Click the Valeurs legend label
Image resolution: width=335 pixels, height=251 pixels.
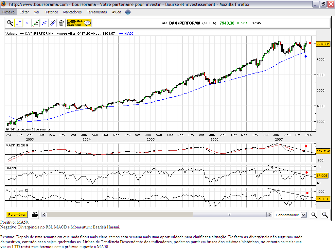[11, 34]
